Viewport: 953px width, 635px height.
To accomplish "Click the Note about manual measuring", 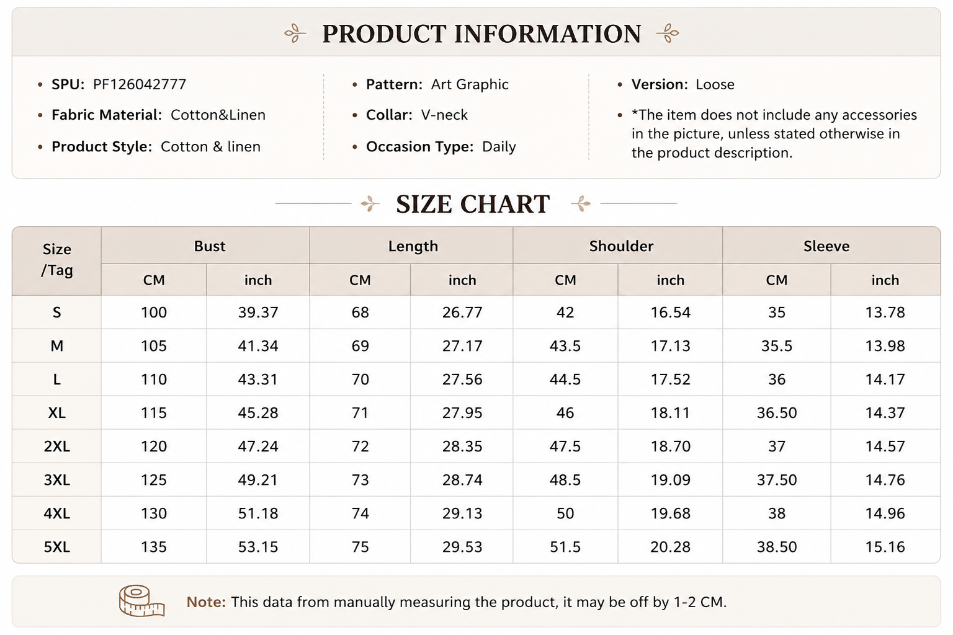I will tap(457, 602).
